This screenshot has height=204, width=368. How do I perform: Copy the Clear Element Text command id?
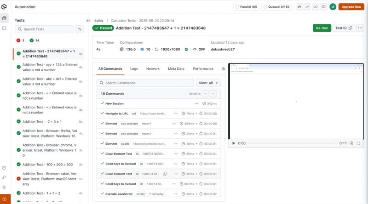165,174
